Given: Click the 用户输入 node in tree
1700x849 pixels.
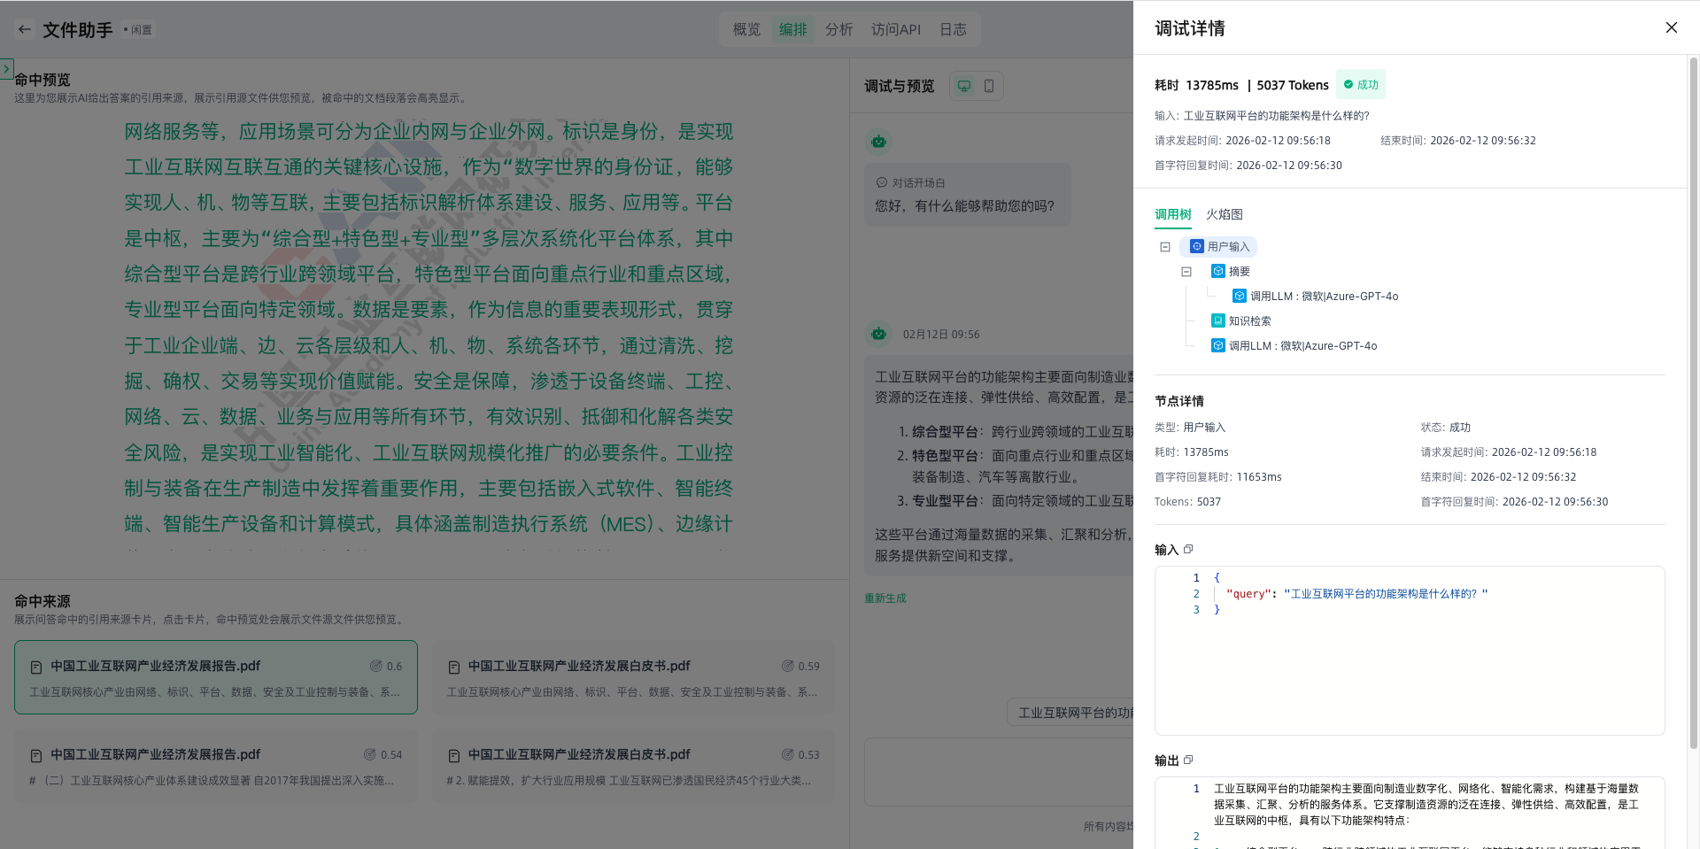Looking at the screenshot, I should pos(1227,246).
